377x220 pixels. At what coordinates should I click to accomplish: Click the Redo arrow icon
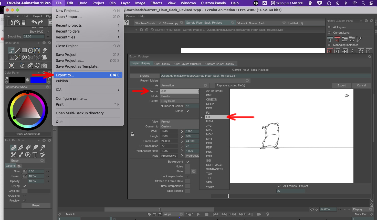coord(41,23)
